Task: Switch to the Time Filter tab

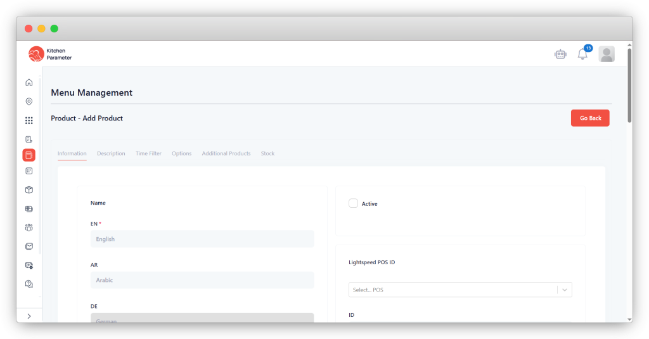Action: [x=148, y=153]
